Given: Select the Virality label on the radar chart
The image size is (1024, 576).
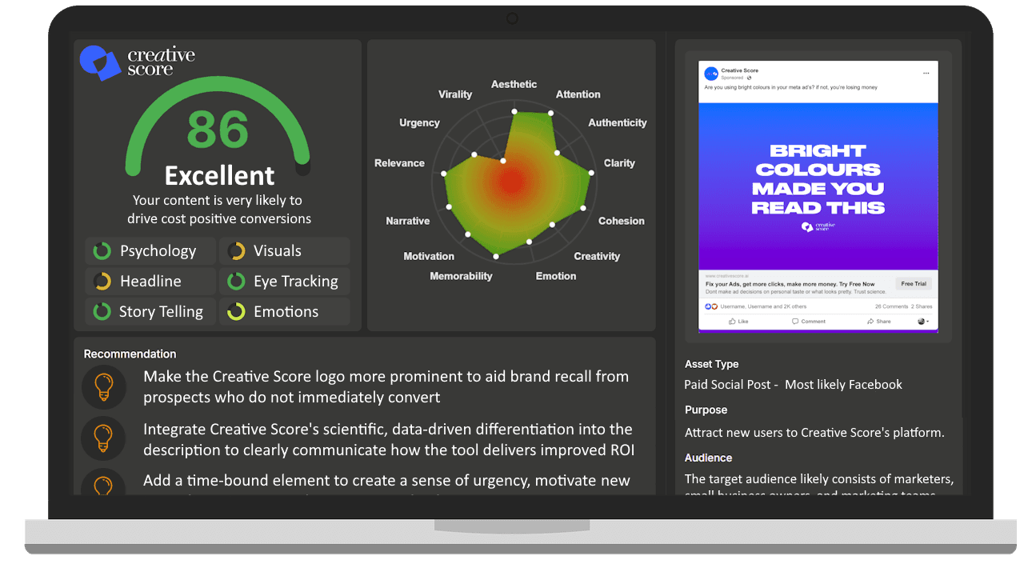Looking at the screenshot, I should [x=455, y=94].
